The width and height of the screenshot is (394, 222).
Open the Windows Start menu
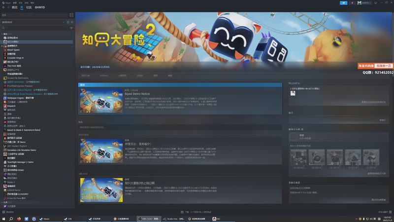(4, 219)
